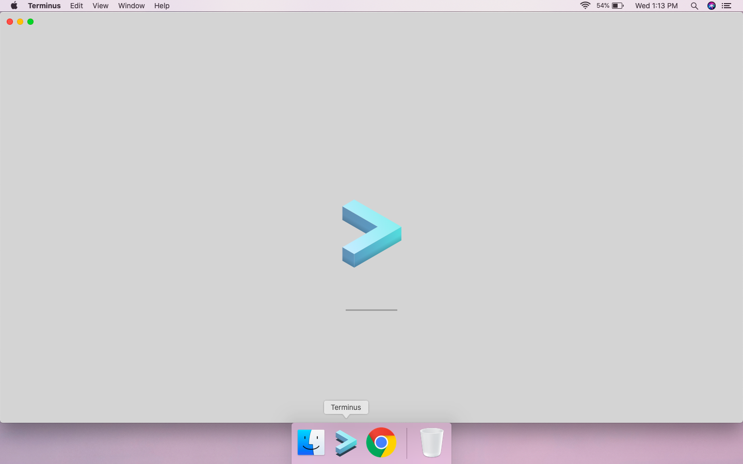Open Spotlight search in the menu bar
The height and width of the screenshot is (464, 743).
point(694,6)
